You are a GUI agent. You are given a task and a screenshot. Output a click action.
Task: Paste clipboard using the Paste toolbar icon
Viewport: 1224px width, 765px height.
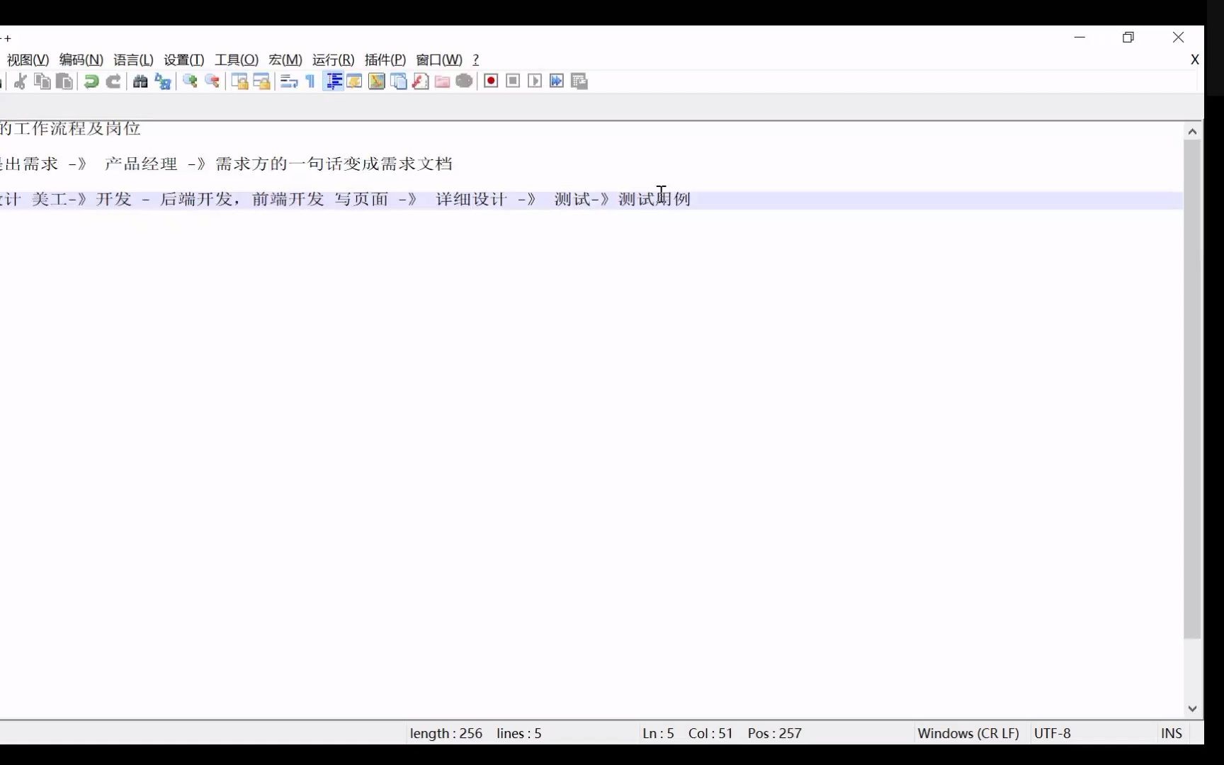coord(64,81)
